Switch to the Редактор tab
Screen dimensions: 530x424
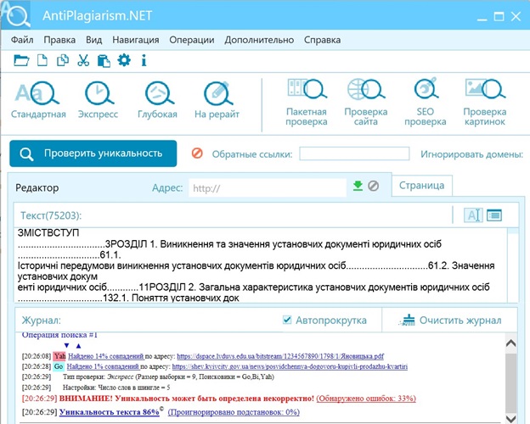pos(37,187)
